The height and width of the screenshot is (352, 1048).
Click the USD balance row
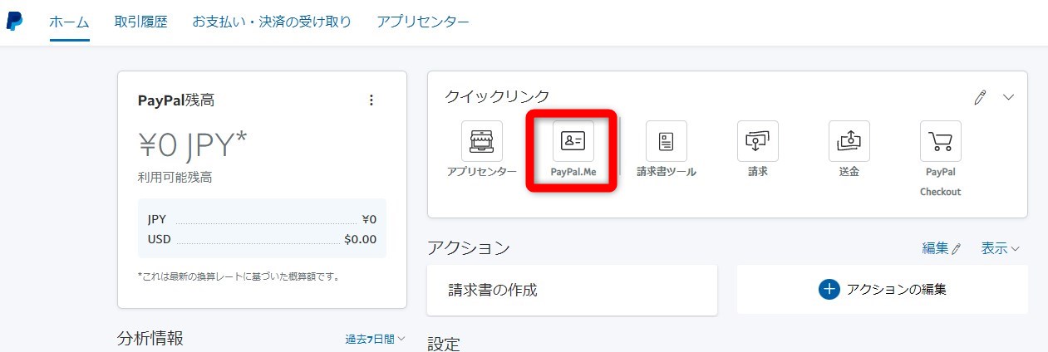coord(262,239)
